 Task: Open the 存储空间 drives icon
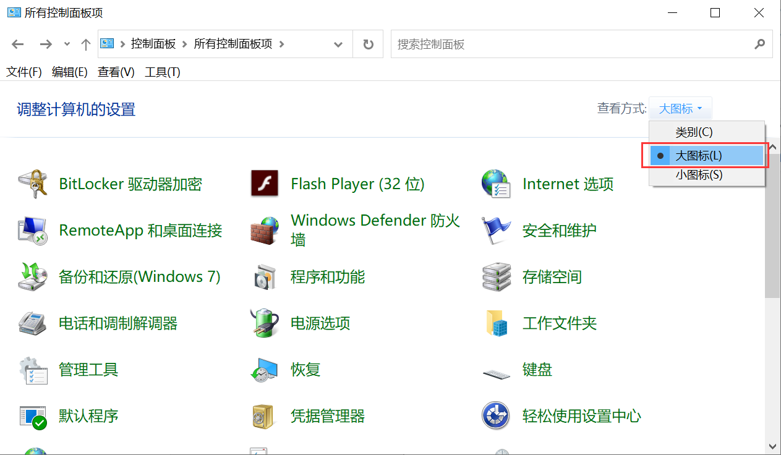(x=496, y=276)
